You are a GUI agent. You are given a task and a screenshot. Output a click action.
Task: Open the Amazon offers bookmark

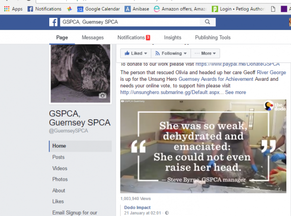180,9
